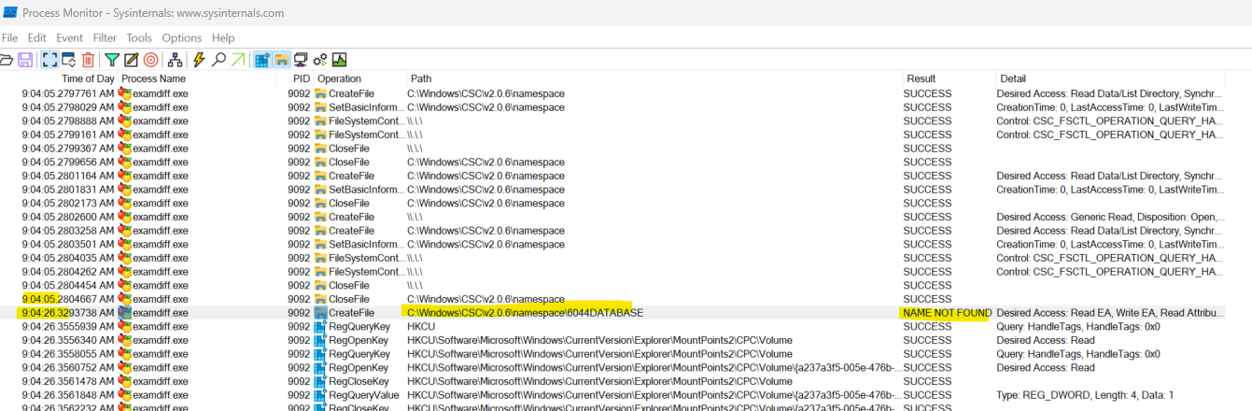This screenshot has height=411, width=1252.
Task: Open the Edit menu
Action: [x=37, y=37]
